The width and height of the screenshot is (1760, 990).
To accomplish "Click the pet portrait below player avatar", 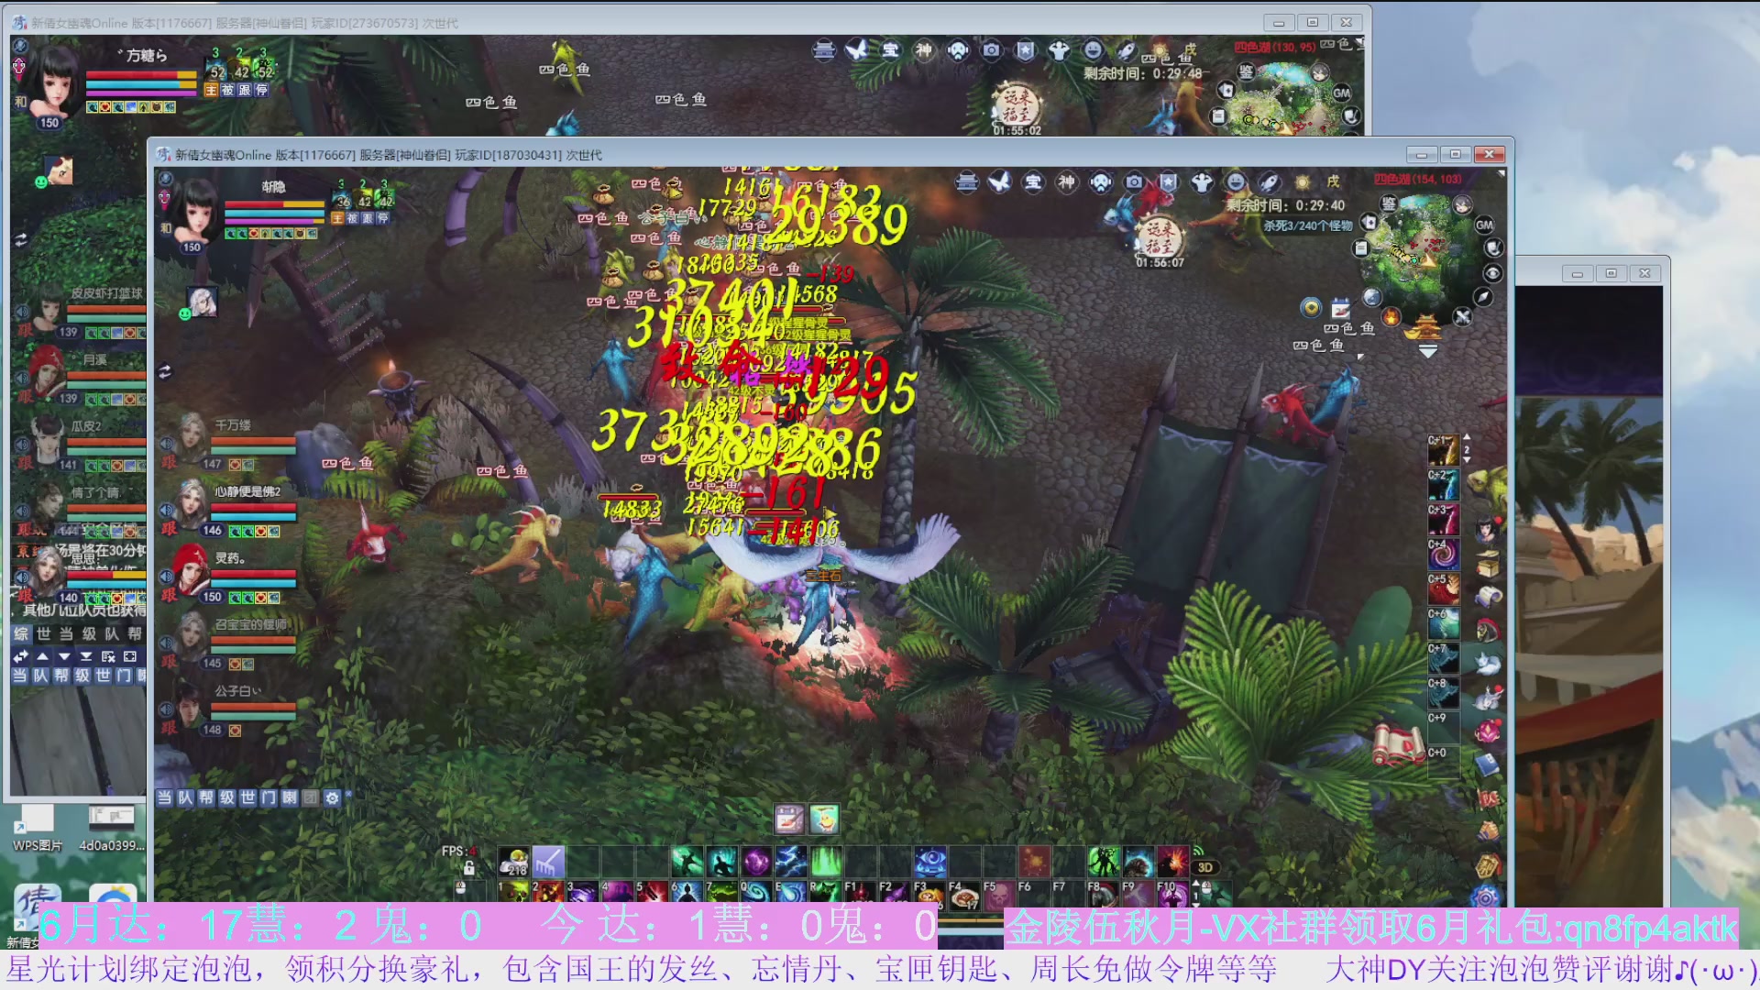I will [203, 300].
